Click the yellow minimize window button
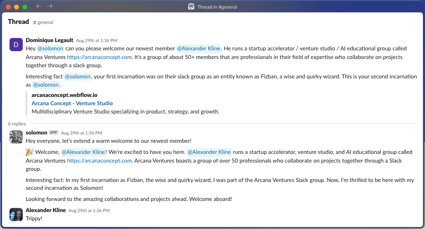The image size is (425, 229). 17,7
